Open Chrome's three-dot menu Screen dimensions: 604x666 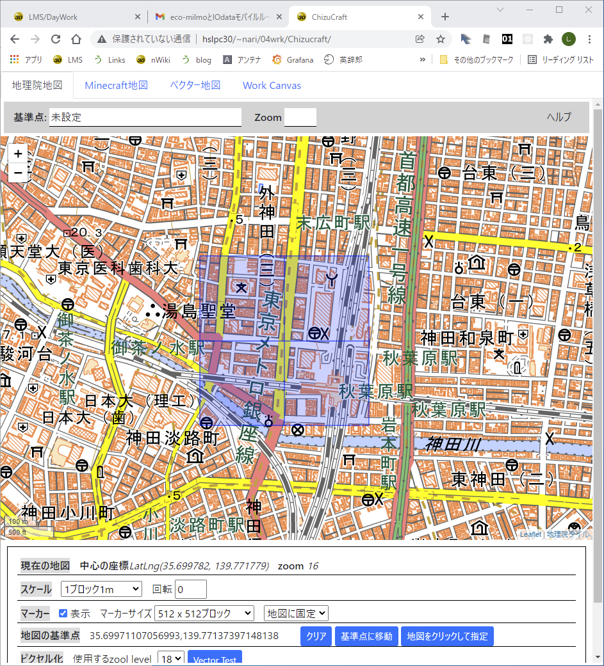tap(589, 39)
